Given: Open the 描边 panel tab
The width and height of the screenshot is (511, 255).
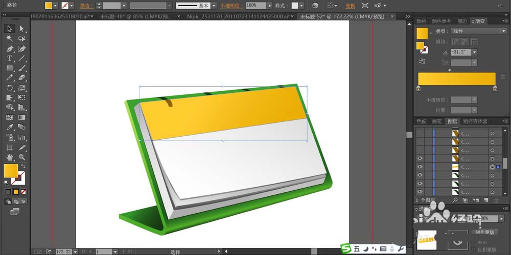Looking at the screenshot, I should (462, 21).
